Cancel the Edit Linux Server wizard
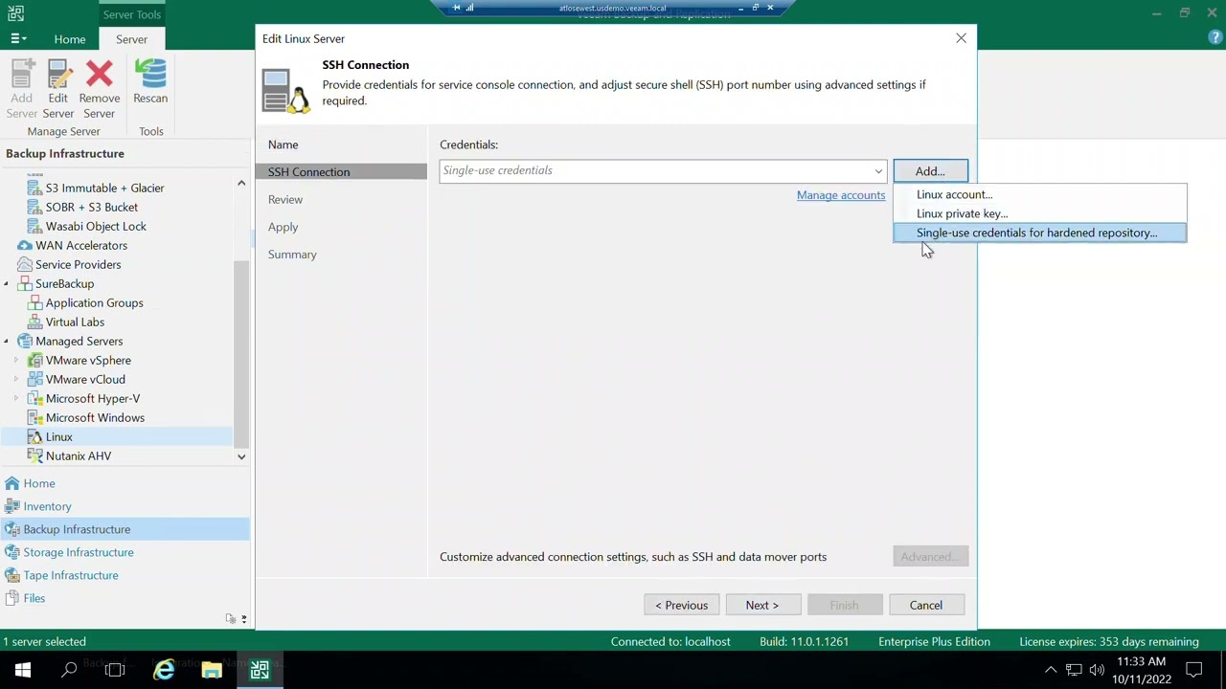 click(926, 605)
